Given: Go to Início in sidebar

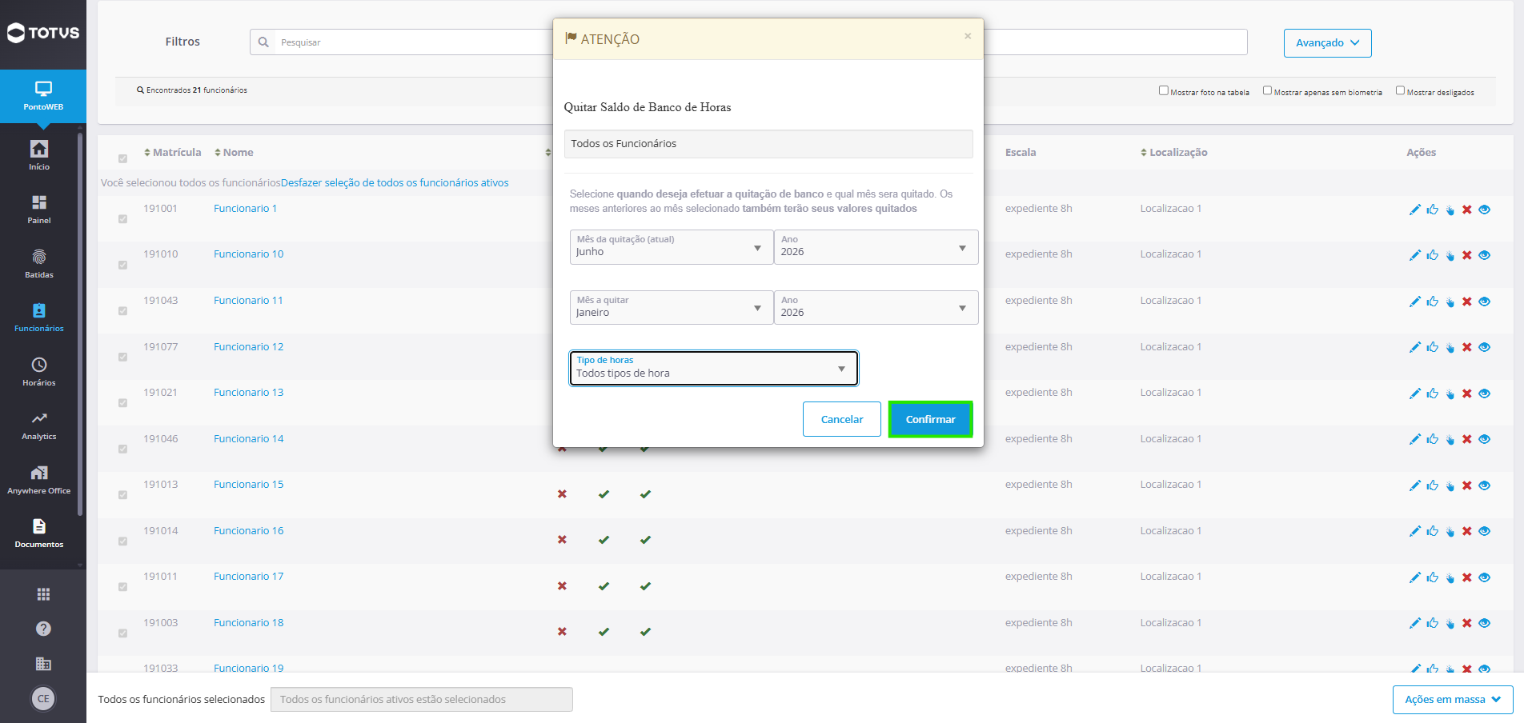Looking at the screenshot, I should [x=39, y=155].
